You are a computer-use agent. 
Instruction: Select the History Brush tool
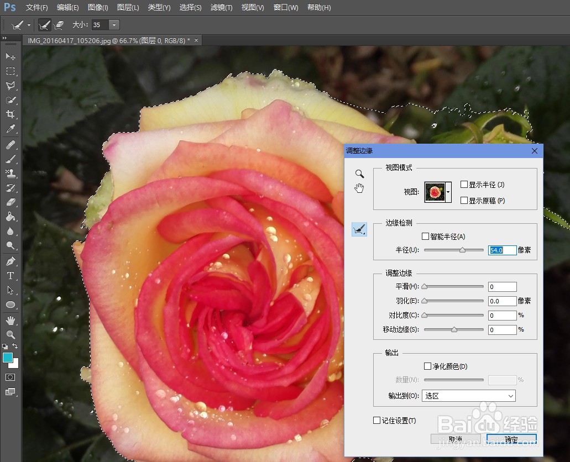(x=11, y=188)
